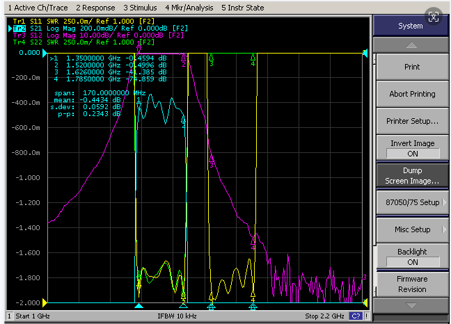Screen dimensions: 451x324
Task: Select the Tr1 S11 SWR trace label
Action: pos(84,22)
